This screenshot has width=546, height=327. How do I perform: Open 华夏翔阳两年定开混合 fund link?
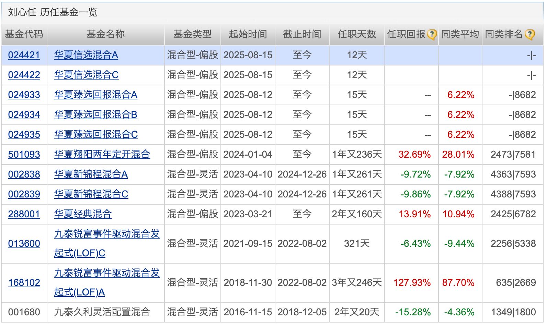coord(102,154)
